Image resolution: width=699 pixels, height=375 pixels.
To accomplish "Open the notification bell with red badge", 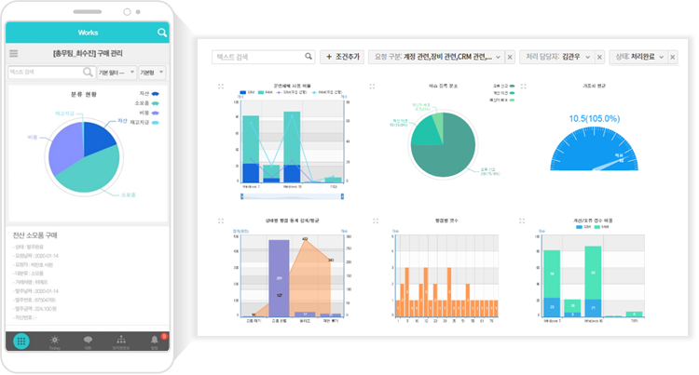I will tap(155, 341).
